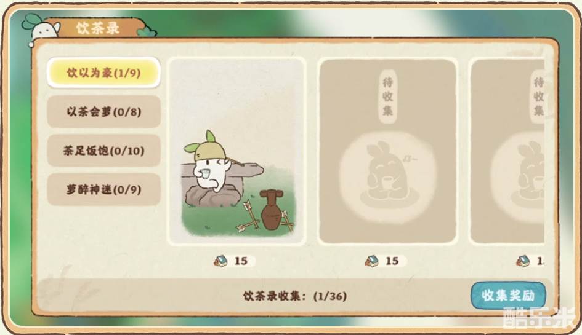Screen dimensions: 582x335
Task: Select the second locked 待收集 card
Action: click(387, 151)
